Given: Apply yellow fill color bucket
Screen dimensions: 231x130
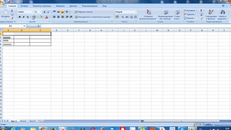Looking at the screenshot, I should (41, 17).
